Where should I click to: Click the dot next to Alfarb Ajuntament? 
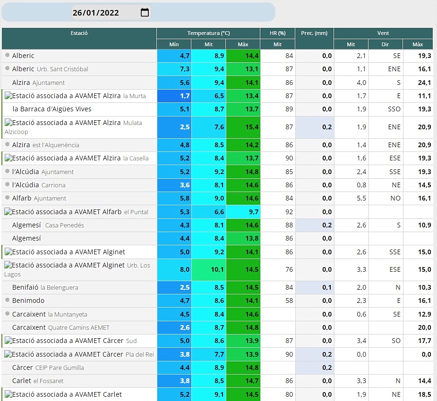point(8,198)
